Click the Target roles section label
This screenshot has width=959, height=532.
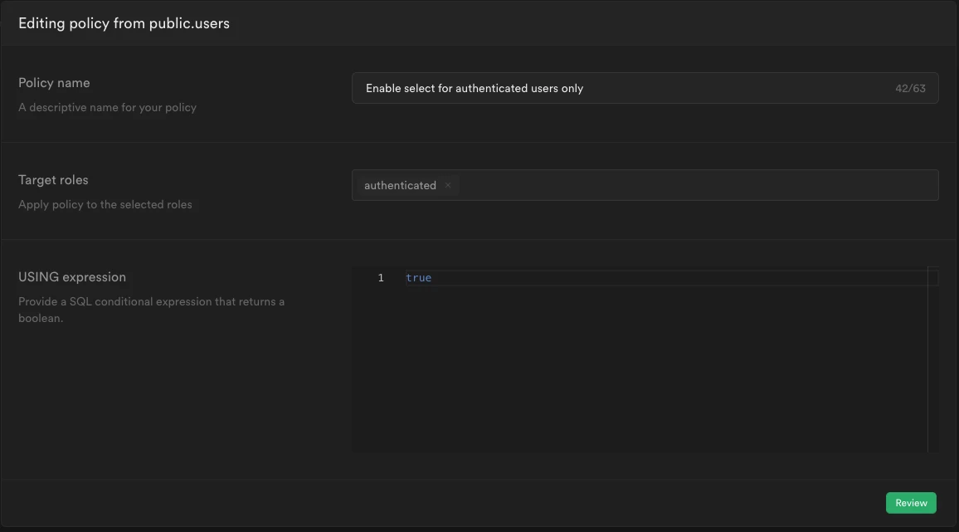[53, 179]
